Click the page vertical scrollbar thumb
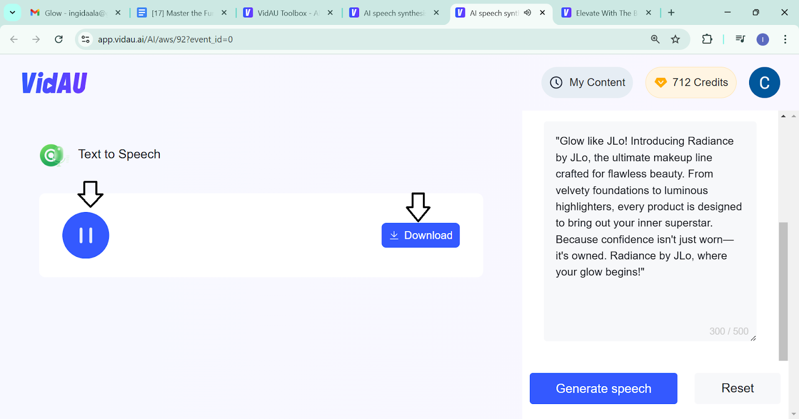The height and width of the screenshot is (419, 799). pyautogui.click(x=783, y=291)
